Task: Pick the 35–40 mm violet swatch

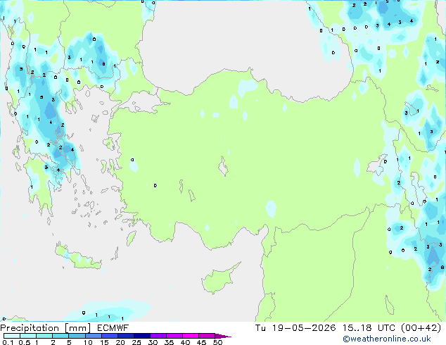Action: point(174,336)
